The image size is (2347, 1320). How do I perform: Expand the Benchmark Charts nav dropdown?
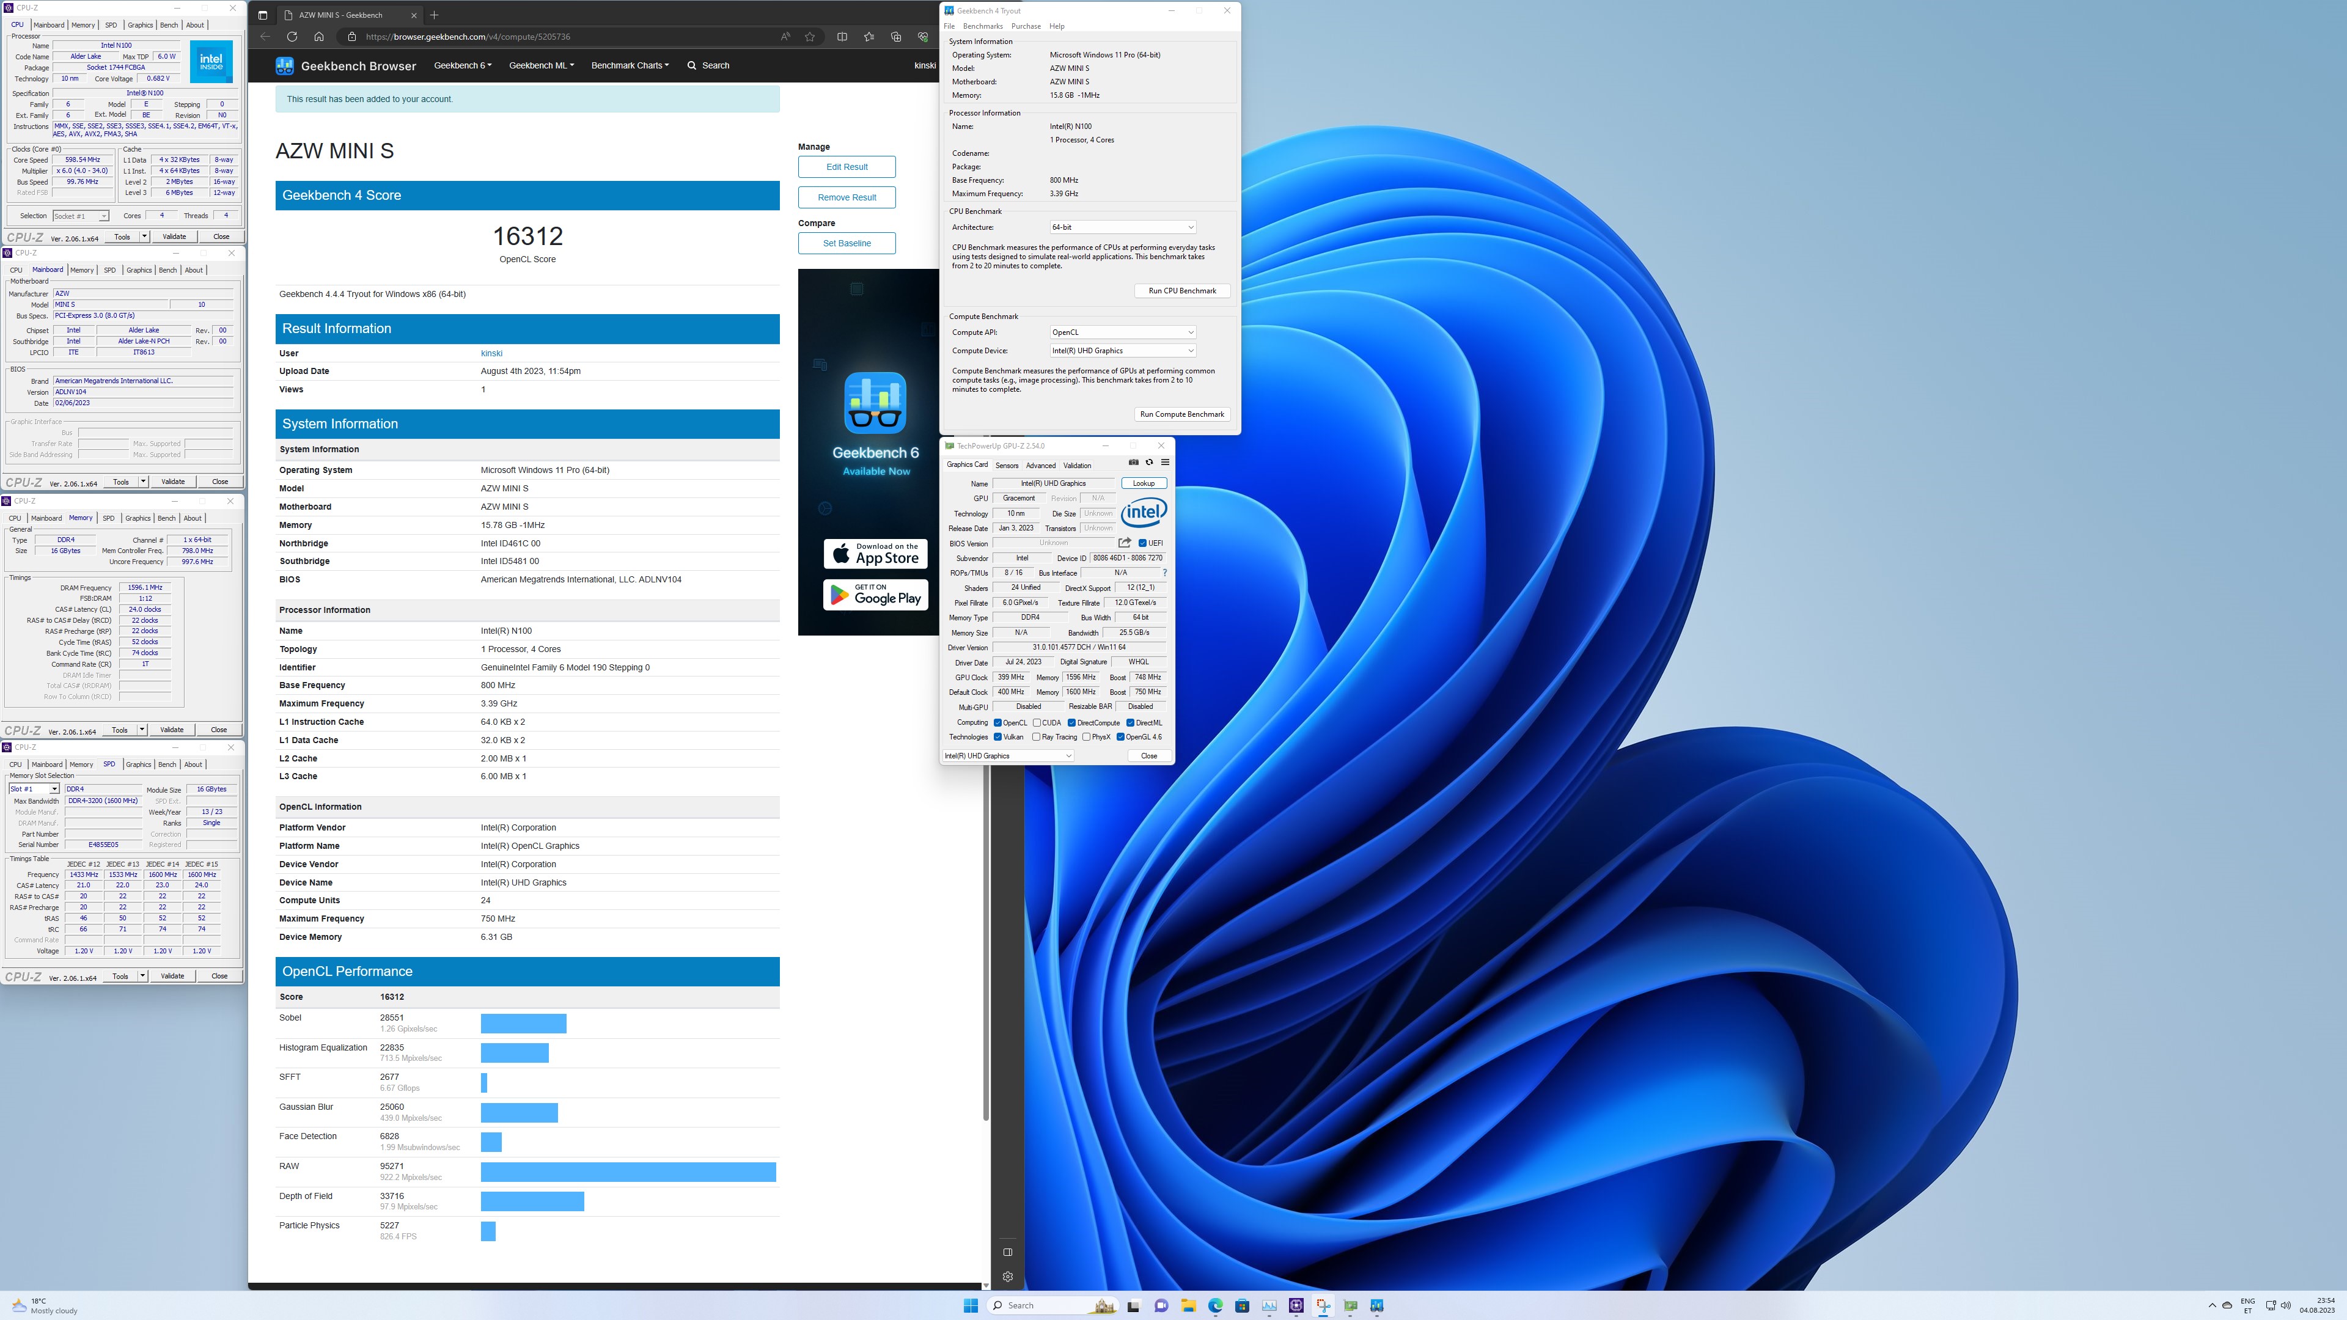630,65
